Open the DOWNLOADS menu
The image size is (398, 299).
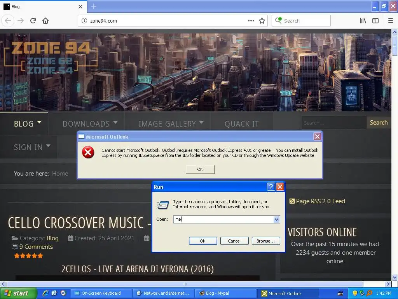tap(86, 124)
